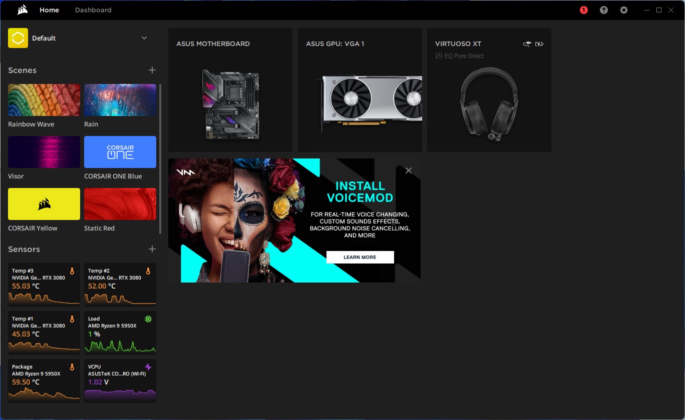The height and width of the screenshot is (420, 685).
Task: Click the CPU Load chip icon
Action: [148, 319]
